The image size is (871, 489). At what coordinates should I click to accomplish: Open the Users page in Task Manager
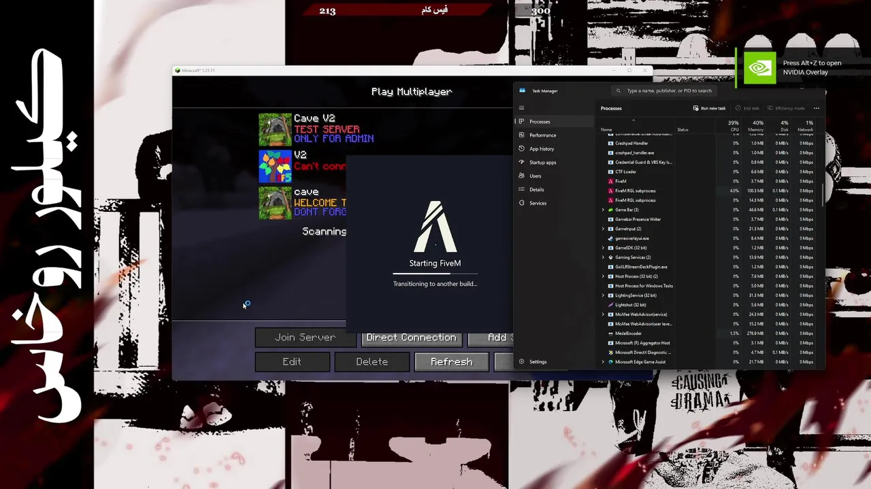point(554,176)
